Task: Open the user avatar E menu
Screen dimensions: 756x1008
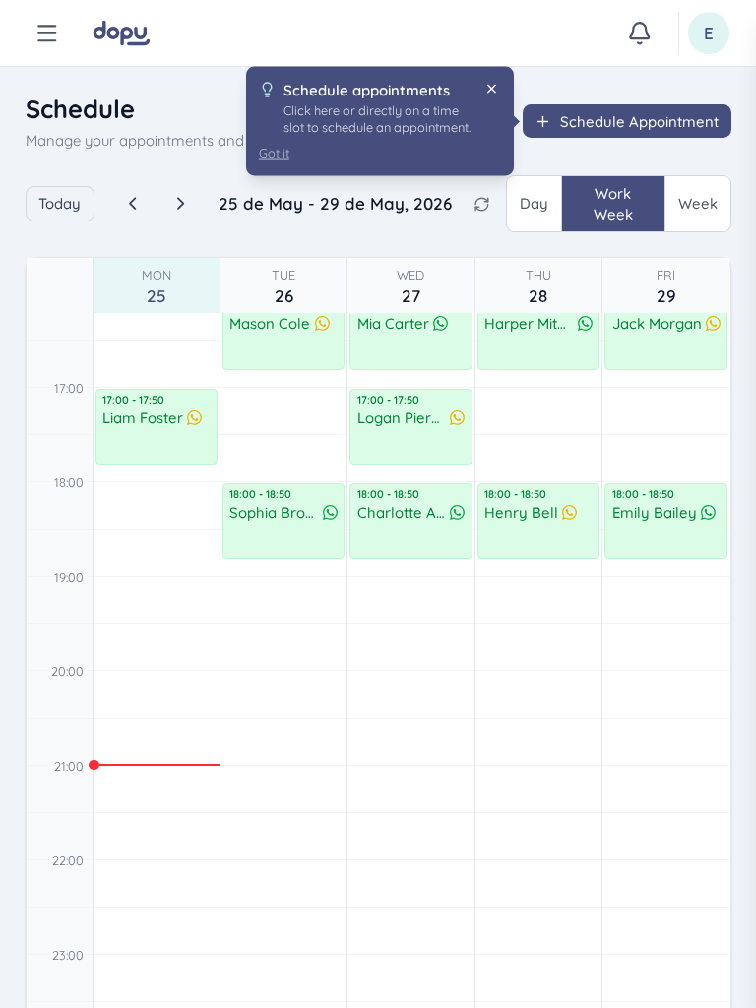Action: pyautogui.click(x=709, y=32)
